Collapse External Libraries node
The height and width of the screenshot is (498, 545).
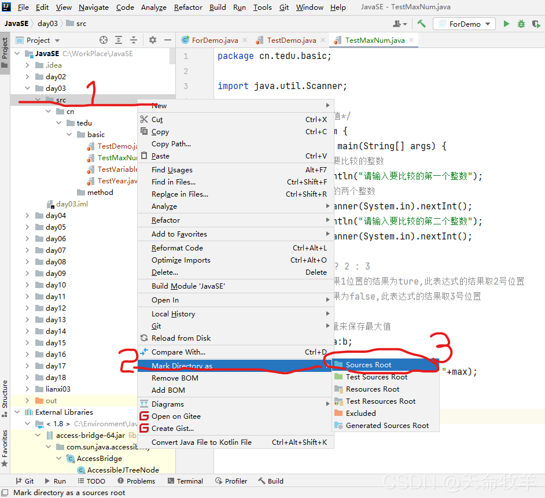(17, 412)
